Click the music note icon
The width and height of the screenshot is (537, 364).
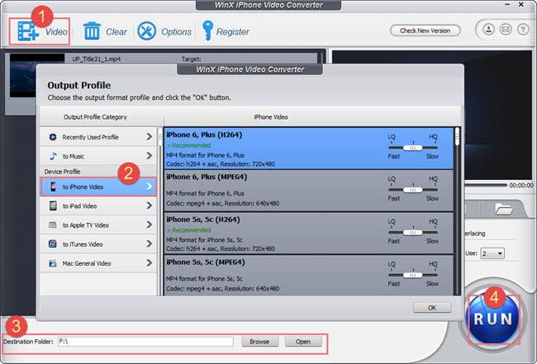pos(53,156)
